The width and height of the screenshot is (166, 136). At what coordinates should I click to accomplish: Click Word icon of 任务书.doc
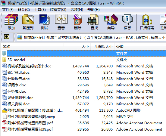4,91
